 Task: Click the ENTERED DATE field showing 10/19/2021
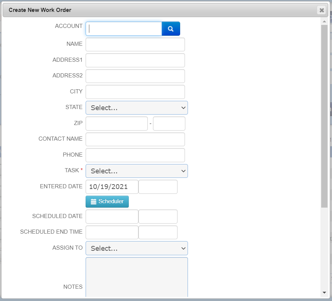[112, 187]
